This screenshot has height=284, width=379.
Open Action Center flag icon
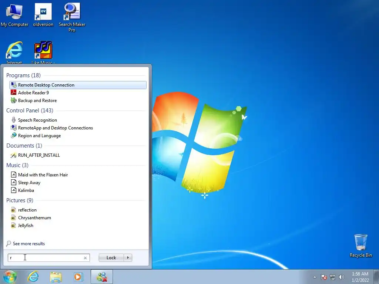324,277
